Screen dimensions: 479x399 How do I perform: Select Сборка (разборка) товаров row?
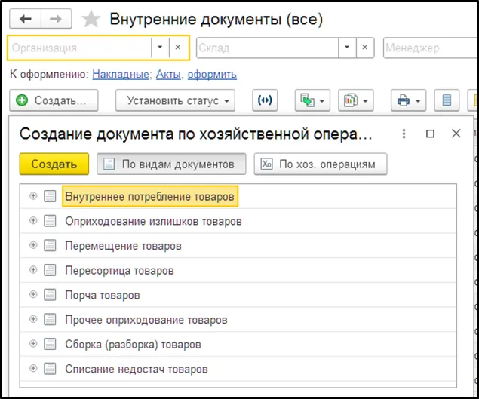(238, 344)
